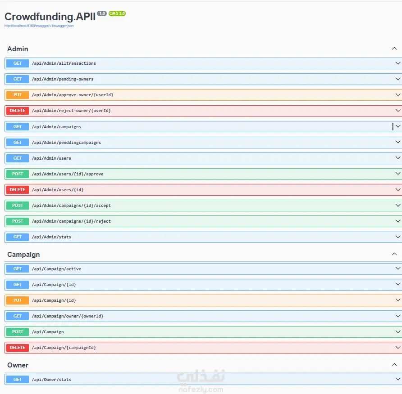
Task: Select the Owner tag heading
Action: (x=18, y=365)
